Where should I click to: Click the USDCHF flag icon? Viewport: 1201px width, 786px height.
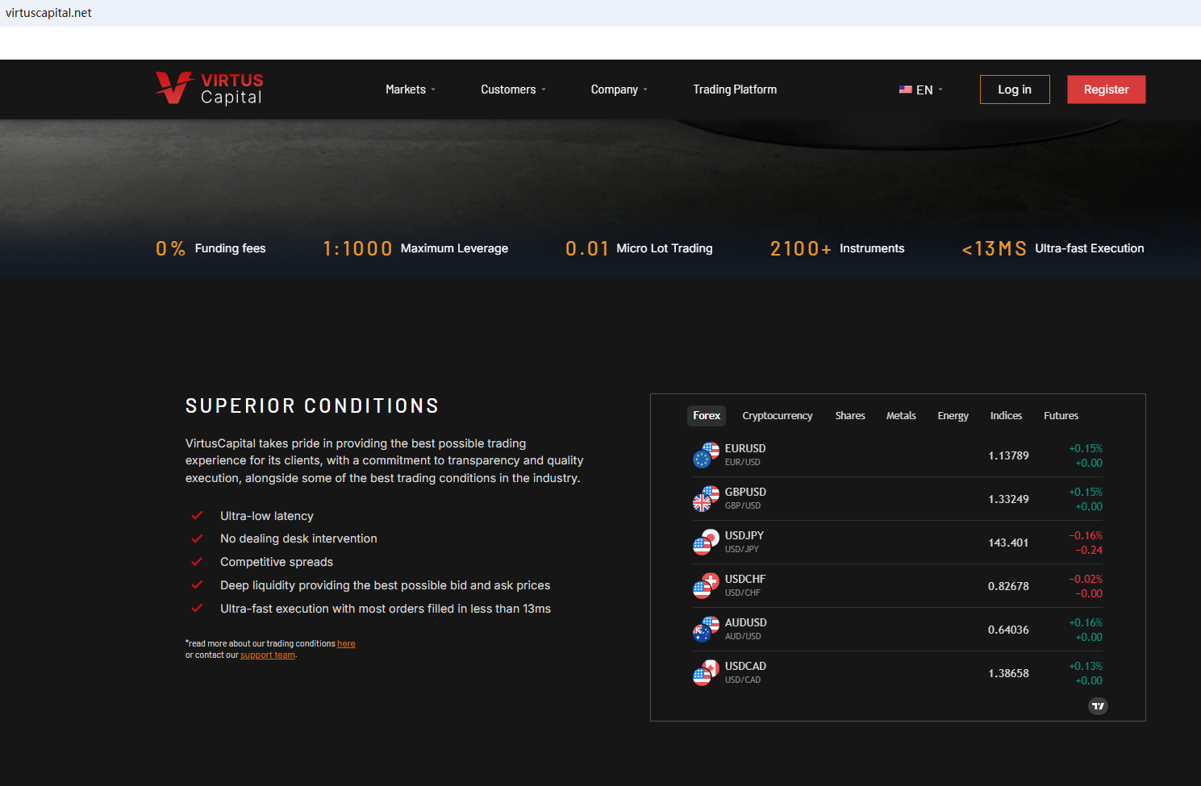[706, 585]
